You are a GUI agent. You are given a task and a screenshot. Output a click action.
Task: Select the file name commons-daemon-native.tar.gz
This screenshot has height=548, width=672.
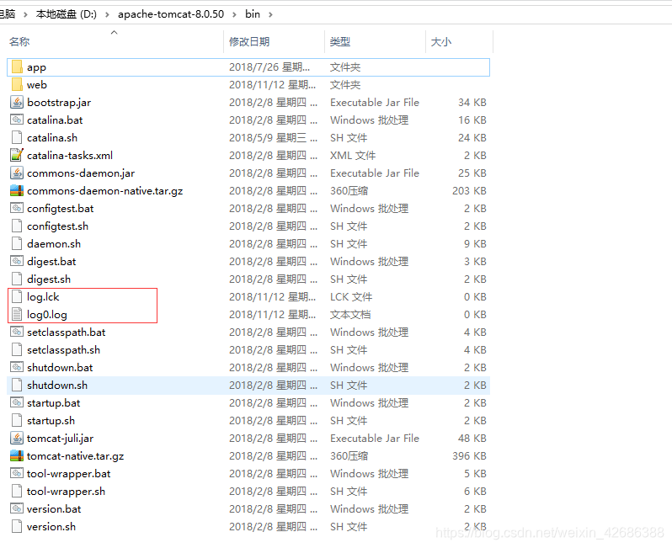pos(105,191)
